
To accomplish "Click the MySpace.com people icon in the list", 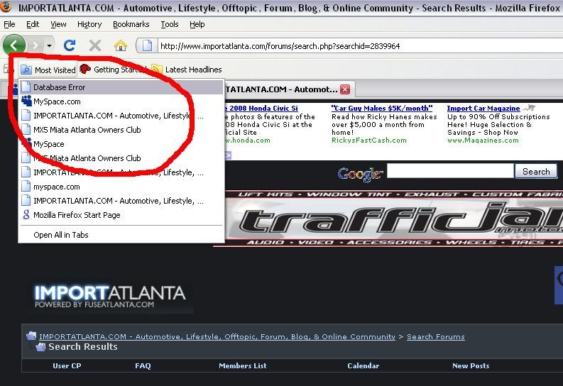I will pos(26,101).
